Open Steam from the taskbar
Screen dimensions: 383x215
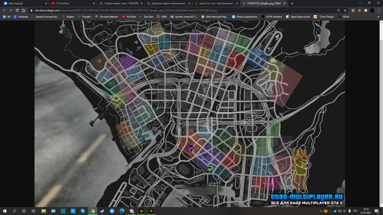pyautogui.click(x=102, y=211)
